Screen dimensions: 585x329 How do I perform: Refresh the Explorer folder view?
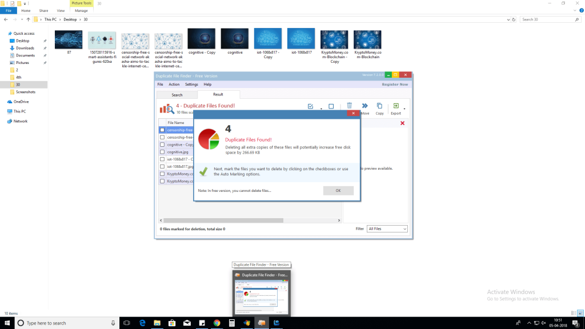click(514, 19)
